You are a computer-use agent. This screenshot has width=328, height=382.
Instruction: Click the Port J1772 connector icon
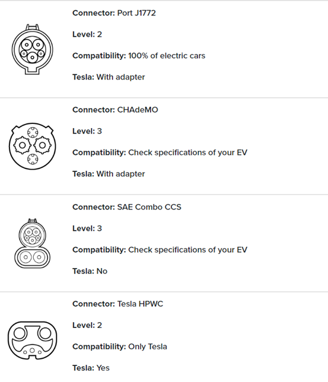(33, 49)
